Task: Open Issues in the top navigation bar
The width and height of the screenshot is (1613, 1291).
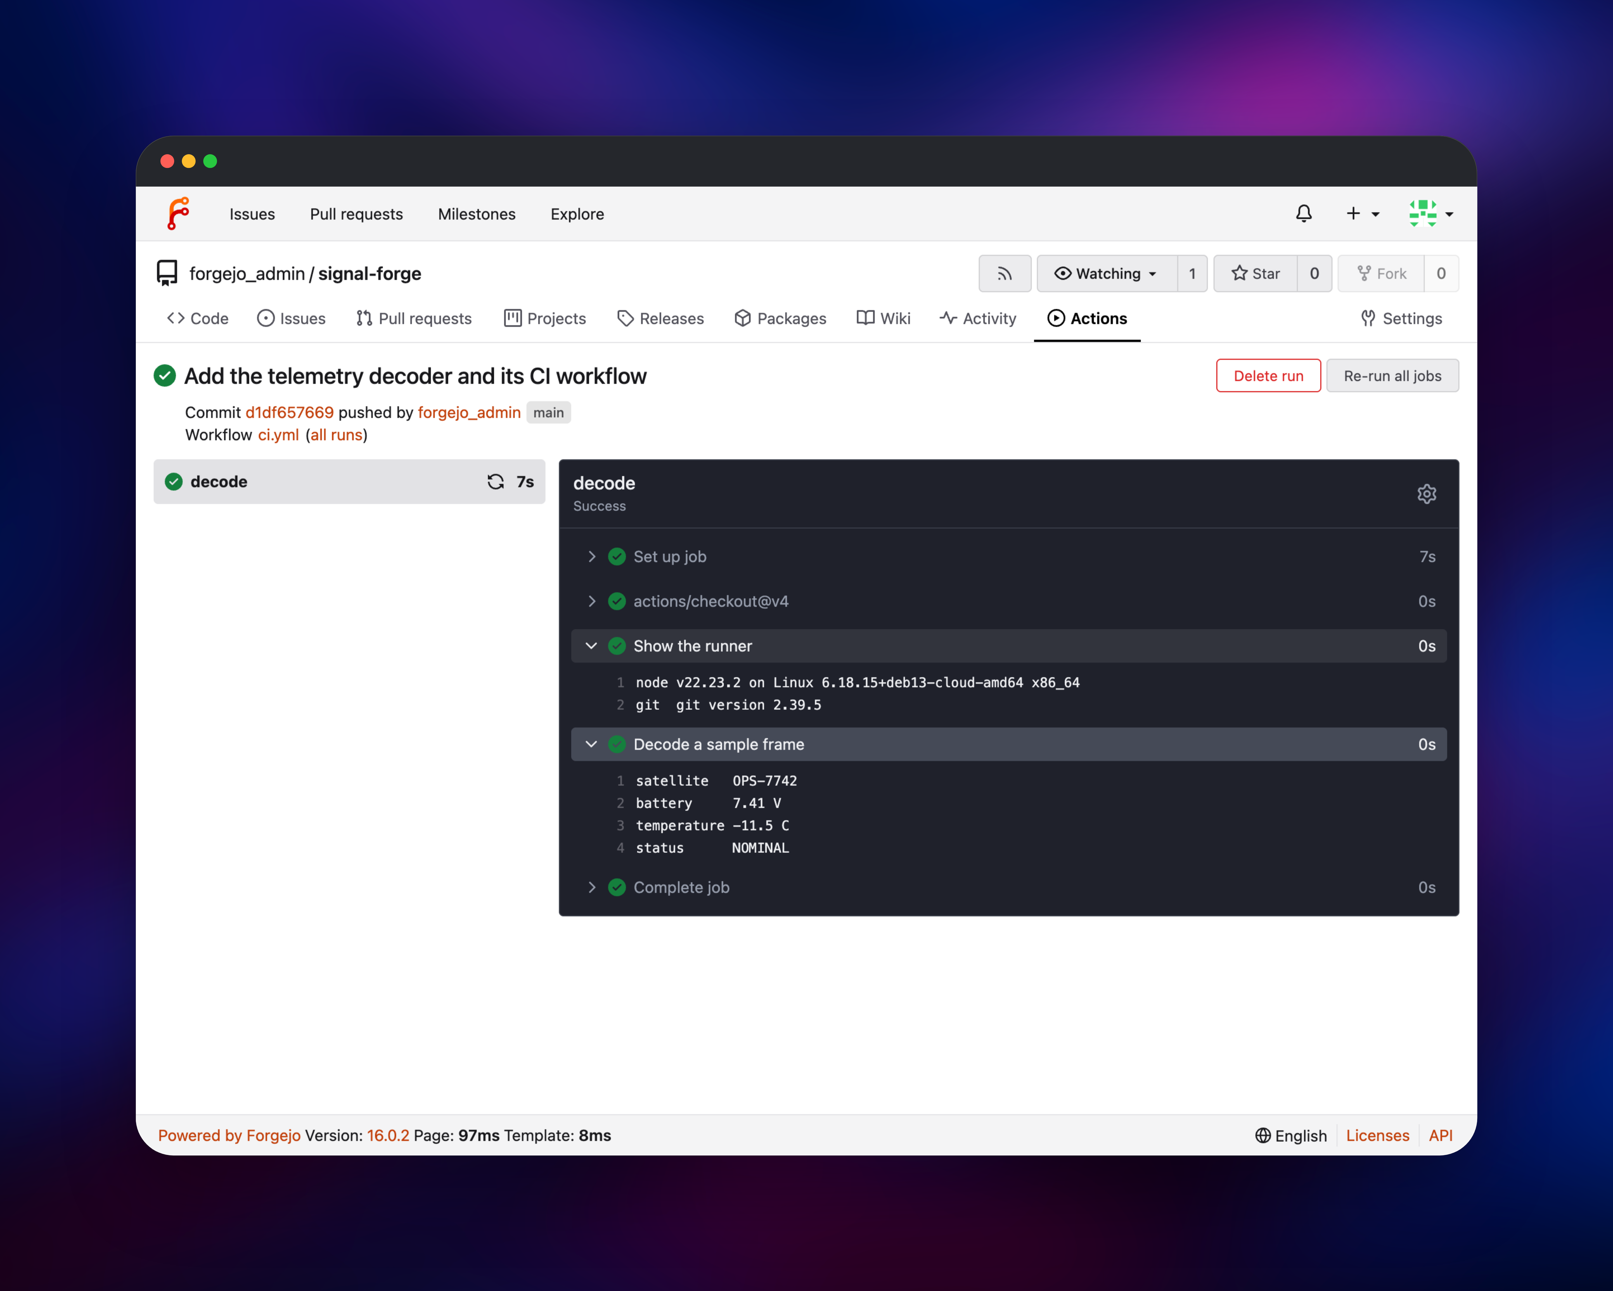Action: pyautogui.click(x=252, y=214)
